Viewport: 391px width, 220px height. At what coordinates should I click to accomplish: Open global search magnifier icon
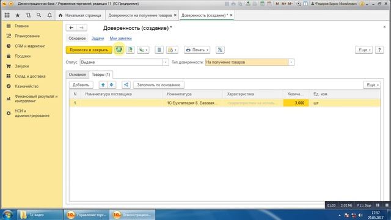(38, 15)
